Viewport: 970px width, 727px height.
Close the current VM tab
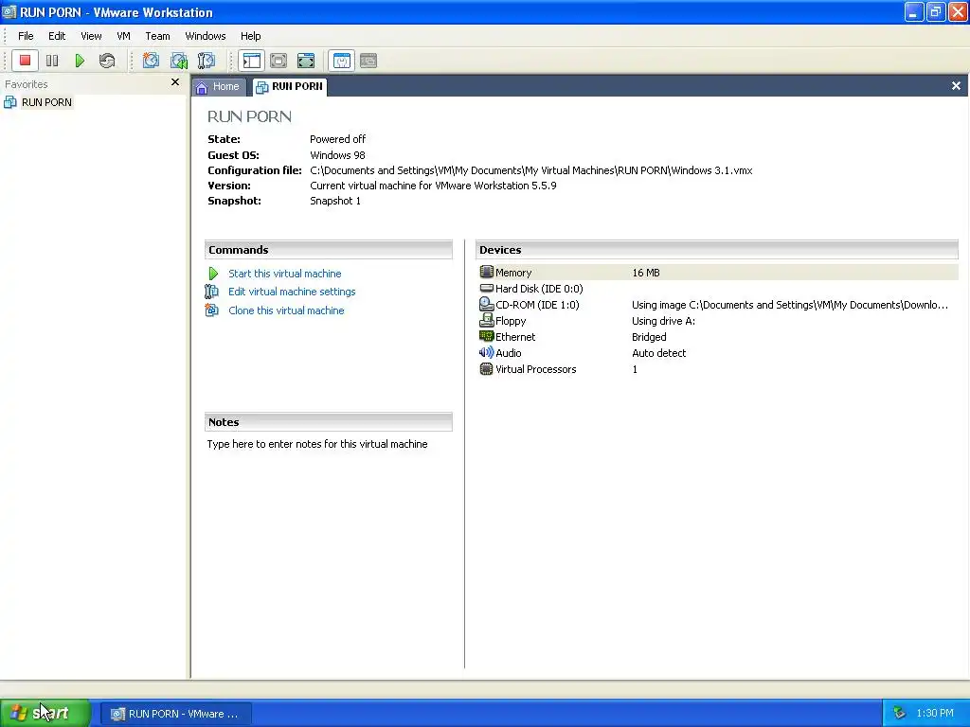click(x=956, y=86)
